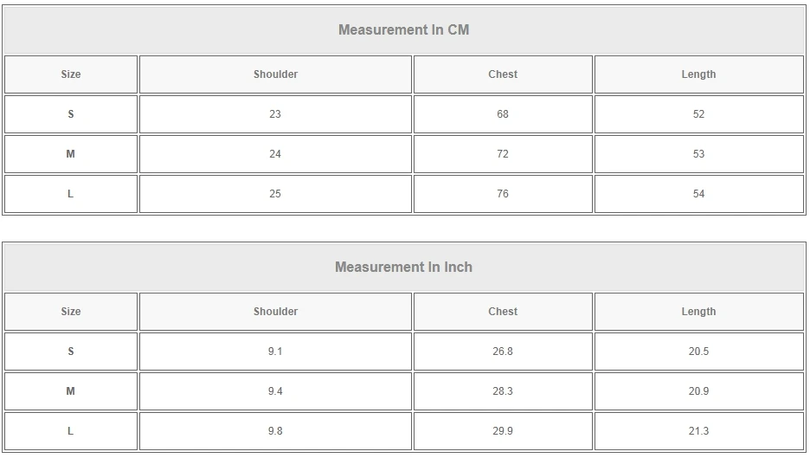This screenshot has height=458, width=810.
Task: Click the chest value 76 cell
Action: point(503,194)
